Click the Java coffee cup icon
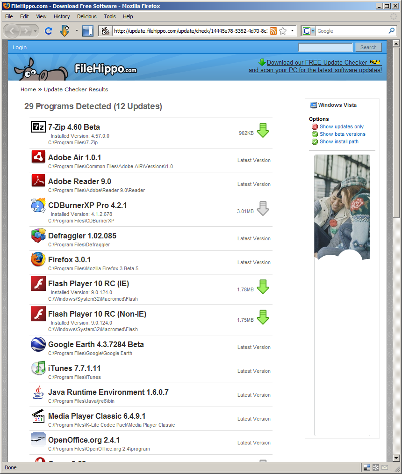Screen dimensions: 402x474 pyautogui.click(x=38, y=392)
